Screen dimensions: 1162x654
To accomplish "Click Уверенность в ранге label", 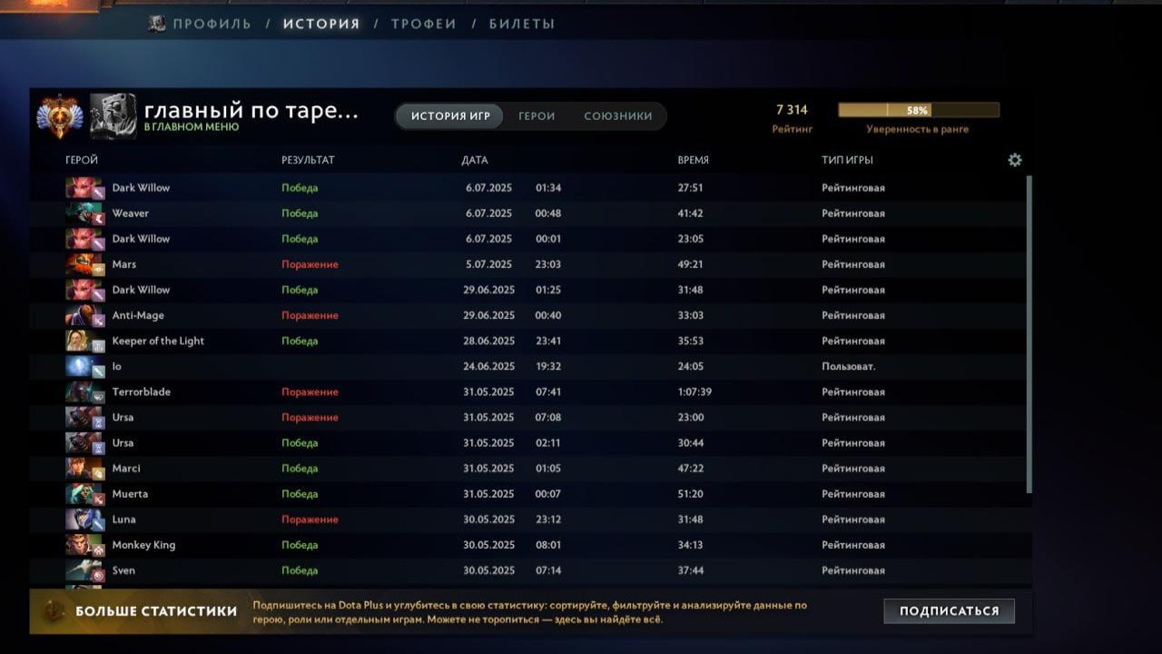I will (x=918, y=129).
